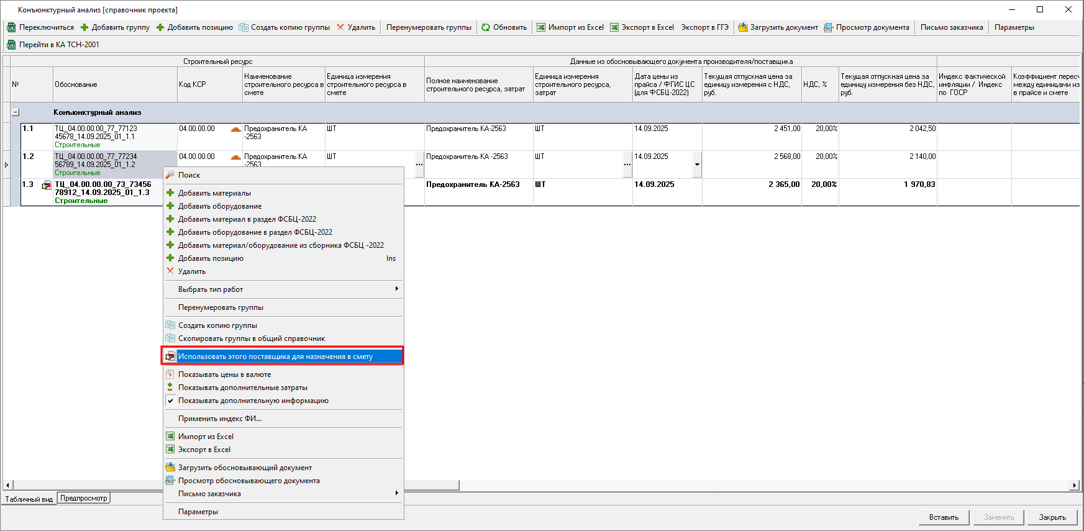The image size is (1084, 531).
Task: Click the Add group toolbar icon
Action: pyautogui.click(x=85, y=27)
